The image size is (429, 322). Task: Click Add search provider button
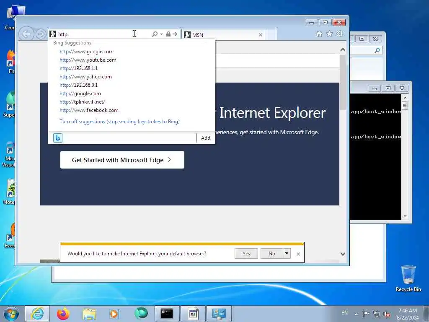[x=206, y=138]
